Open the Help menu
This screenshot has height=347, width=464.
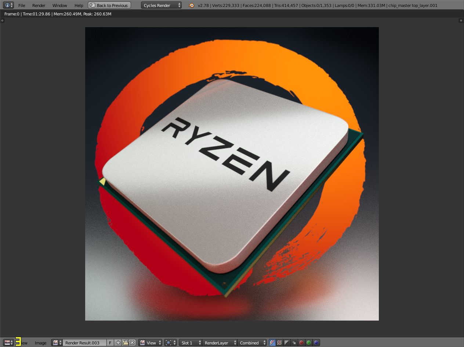click(79, 6)
